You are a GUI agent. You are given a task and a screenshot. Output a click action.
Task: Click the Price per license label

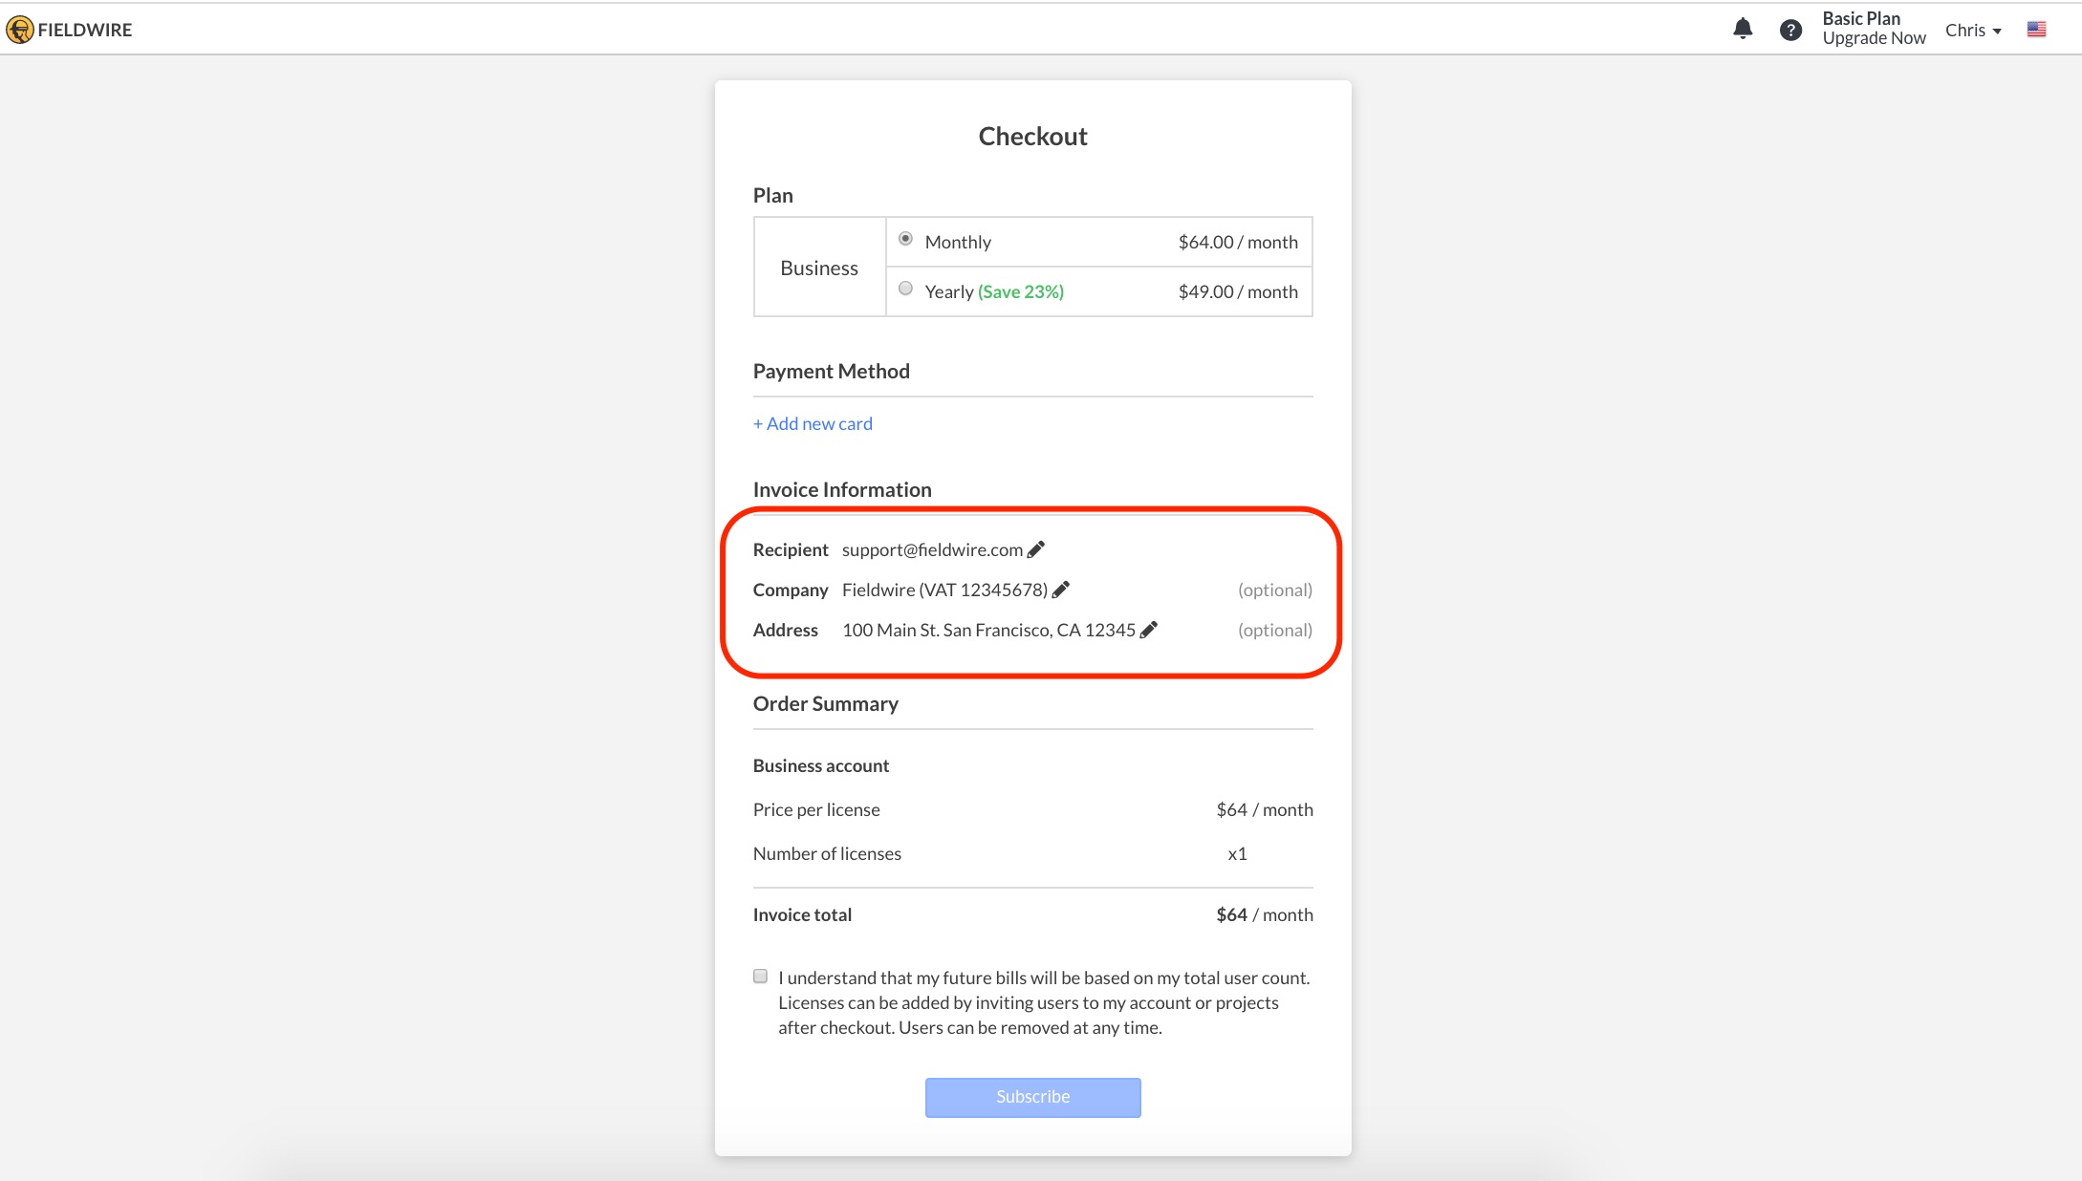(816, 809)
